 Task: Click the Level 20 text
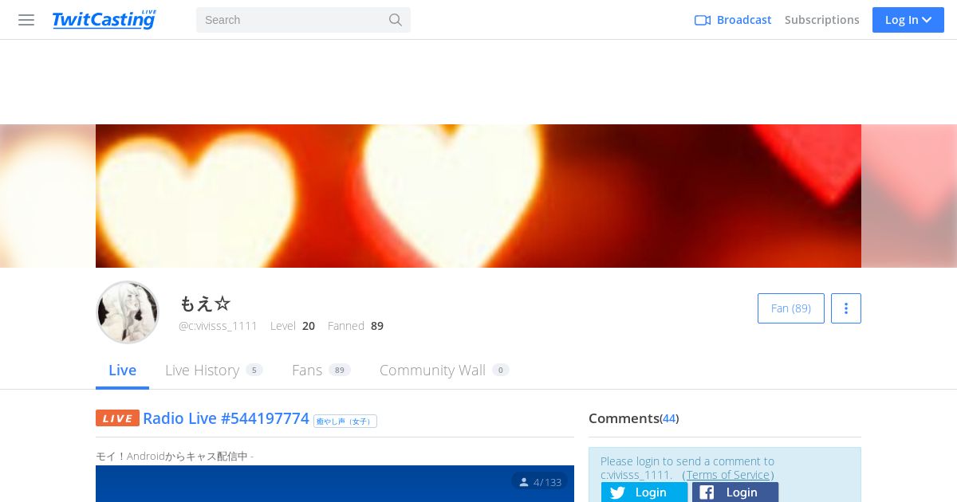coord(293,326)
